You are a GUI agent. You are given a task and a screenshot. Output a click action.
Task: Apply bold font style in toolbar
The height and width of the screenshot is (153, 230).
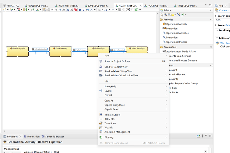click(80, 10)
